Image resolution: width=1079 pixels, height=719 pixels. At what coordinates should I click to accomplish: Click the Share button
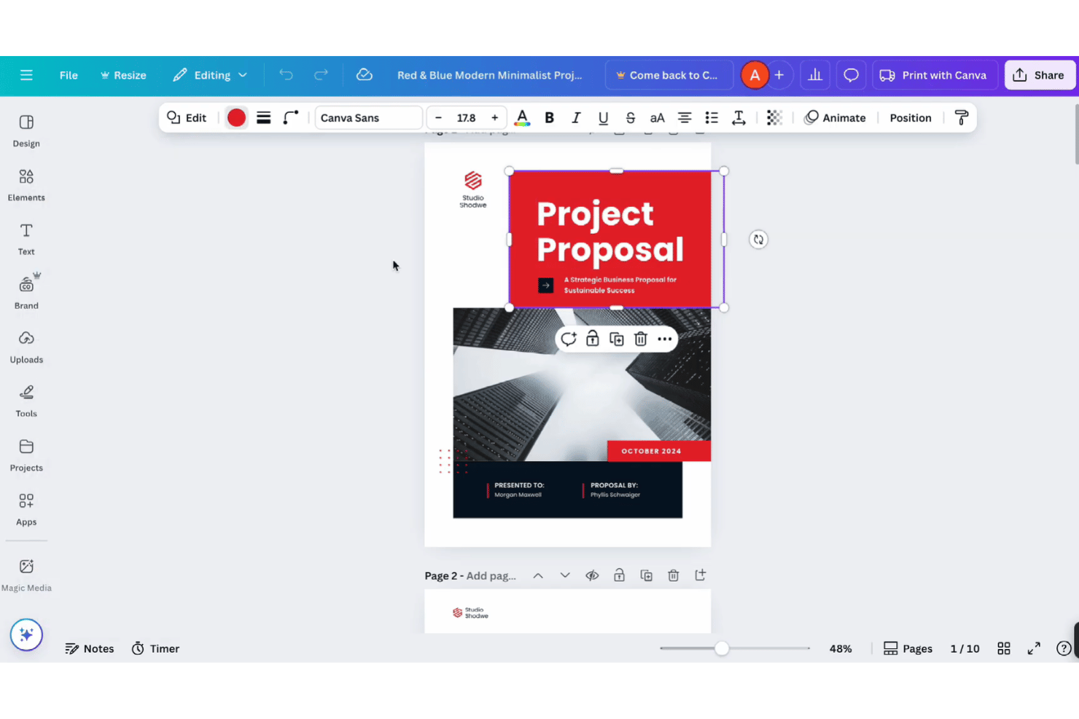1039,75
